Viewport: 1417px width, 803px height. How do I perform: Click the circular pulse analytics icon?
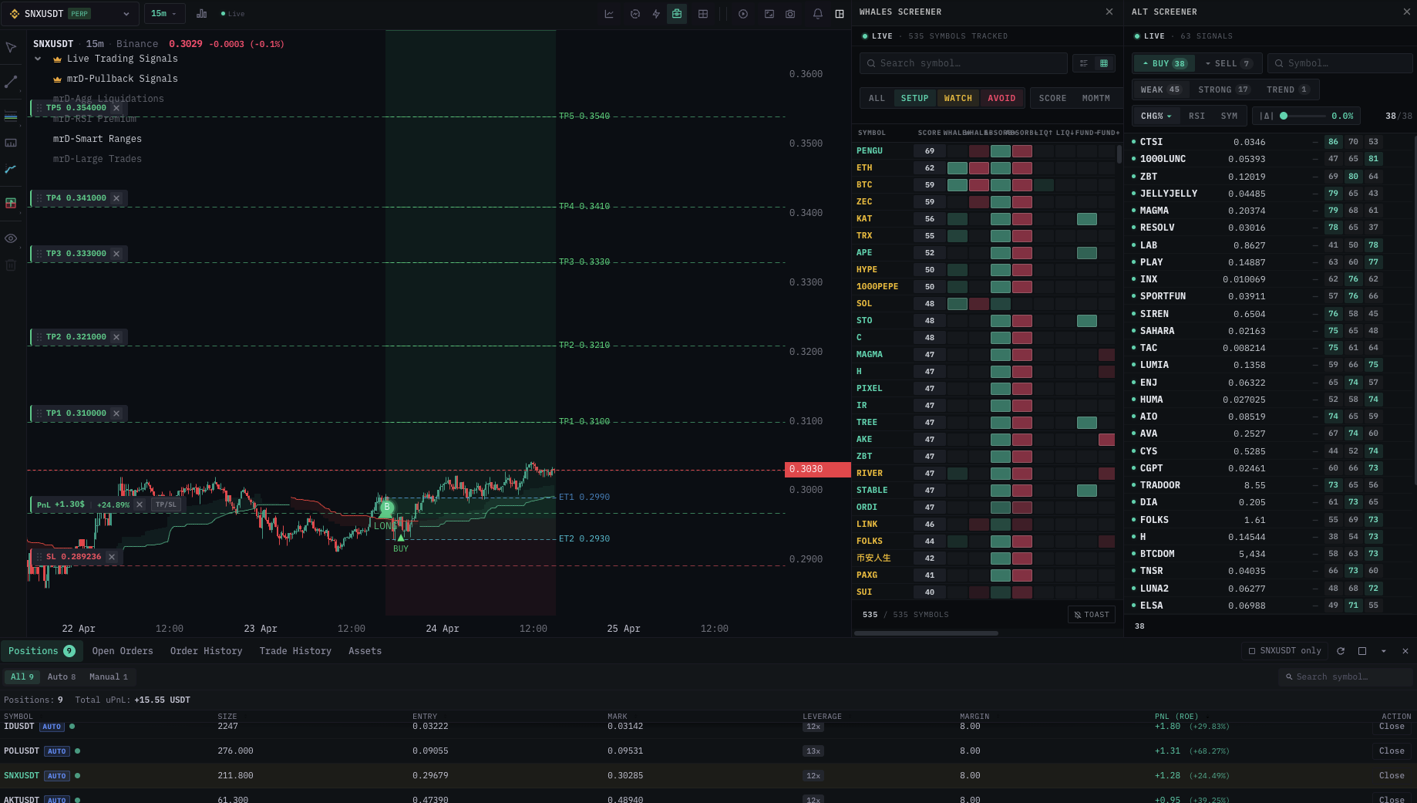635,14
